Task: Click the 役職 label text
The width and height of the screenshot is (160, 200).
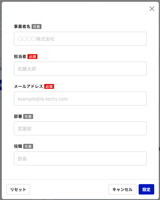Action: click(x=18, y=146)
